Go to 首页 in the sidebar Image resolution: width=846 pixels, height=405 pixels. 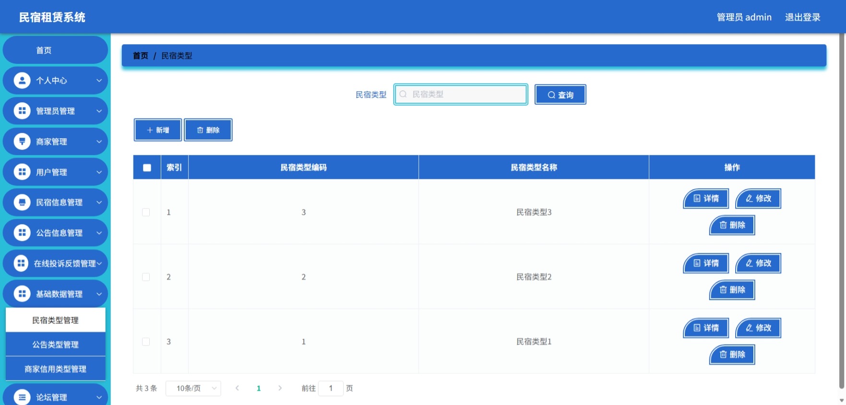point(55,50)
